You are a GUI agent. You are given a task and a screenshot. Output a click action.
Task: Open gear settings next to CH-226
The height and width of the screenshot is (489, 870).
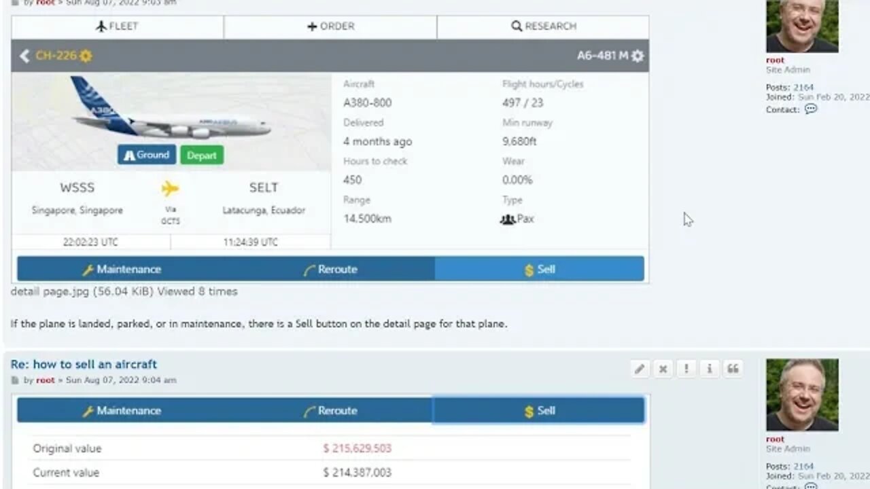86,56
